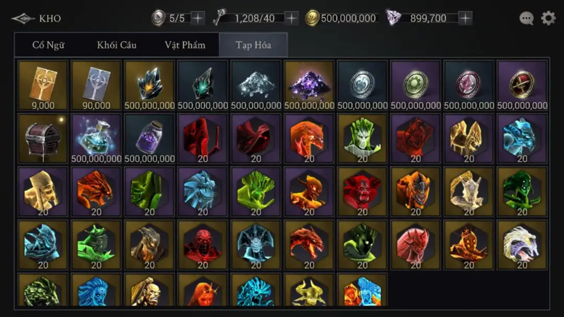Click the gold coin currency icon
Image resolution: width=564 pixels, height=317 pixels.
312,18
